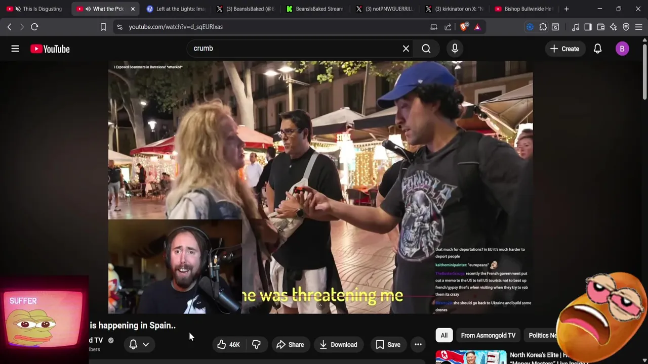Dislike the video with thumbs down

(x=256, y=345)
